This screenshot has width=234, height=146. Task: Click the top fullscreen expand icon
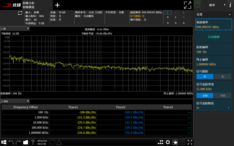pos(187,5)
